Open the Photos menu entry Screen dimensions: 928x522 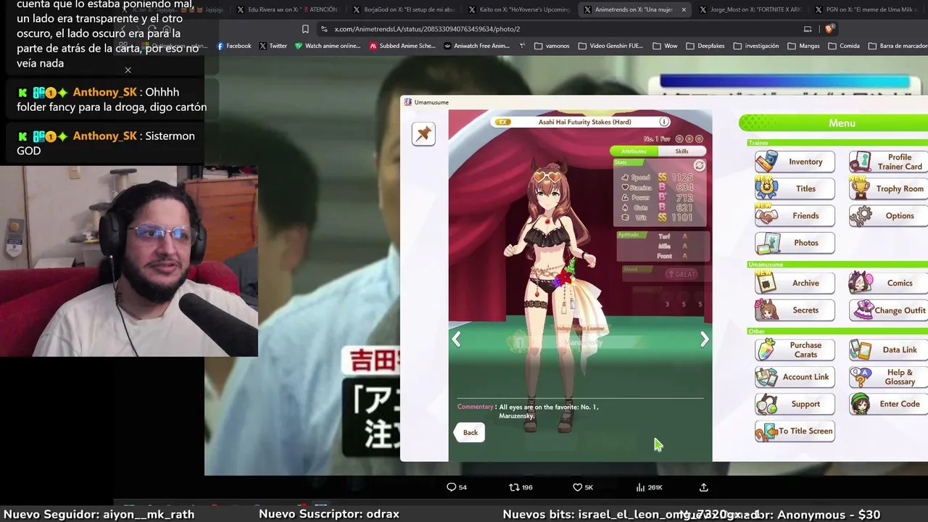pos(795,243)
